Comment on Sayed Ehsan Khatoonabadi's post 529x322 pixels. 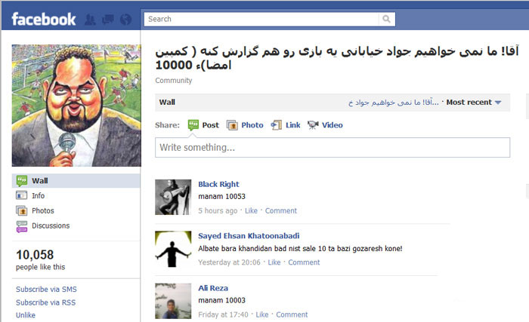point(304,262)
